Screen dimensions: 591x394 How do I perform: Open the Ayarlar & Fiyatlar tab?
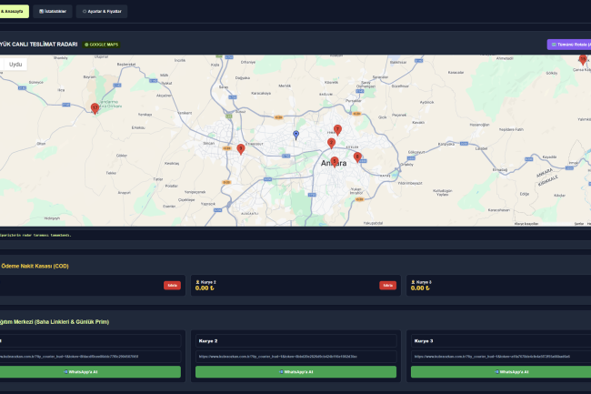coord(102,11)
